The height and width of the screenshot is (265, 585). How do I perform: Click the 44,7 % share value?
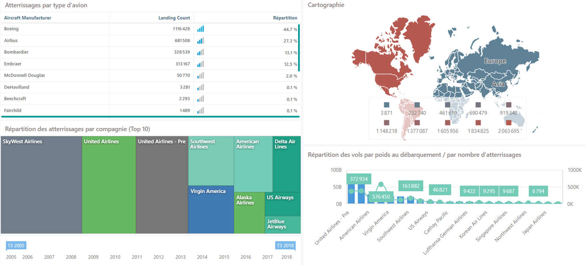coord(290,29)
